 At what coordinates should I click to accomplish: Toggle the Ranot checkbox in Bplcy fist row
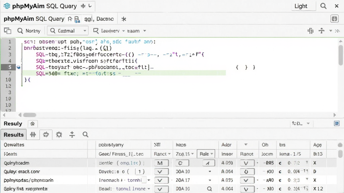click(x=247, y=189)
